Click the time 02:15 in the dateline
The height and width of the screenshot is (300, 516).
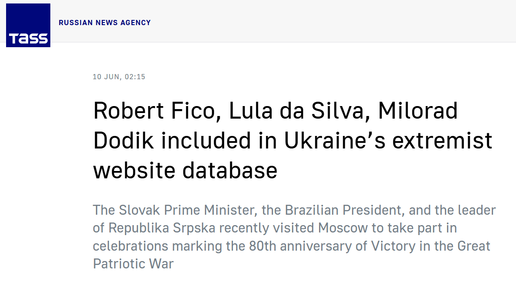pos(135,77)
